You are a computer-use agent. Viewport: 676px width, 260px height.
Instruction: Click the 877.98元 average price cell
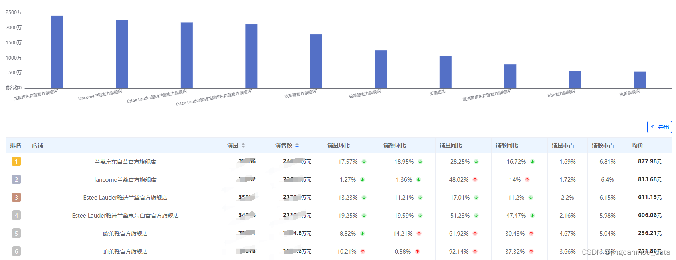650,161
